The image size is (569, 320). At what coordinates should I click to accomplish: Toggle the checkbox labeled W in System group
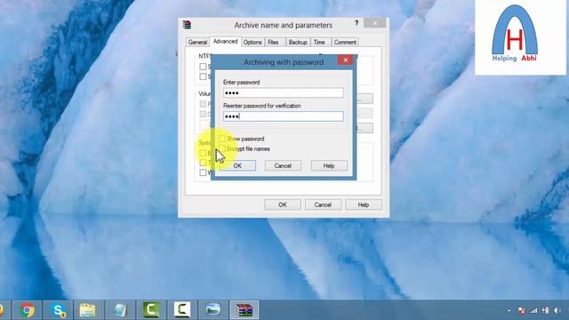204,172
